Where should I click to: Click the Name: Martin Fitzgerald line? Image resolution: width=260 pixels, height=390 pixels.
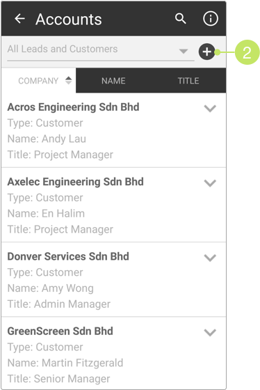(65, 363)
